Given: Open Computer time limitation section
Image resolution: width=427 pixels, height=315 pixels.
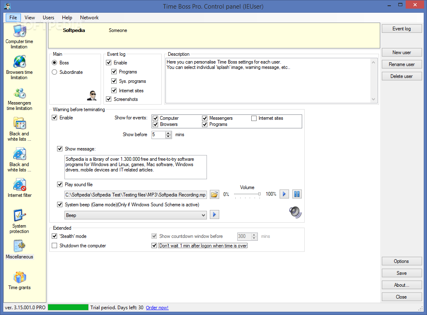Looking at the screenshot, I should tap(19, 37).
